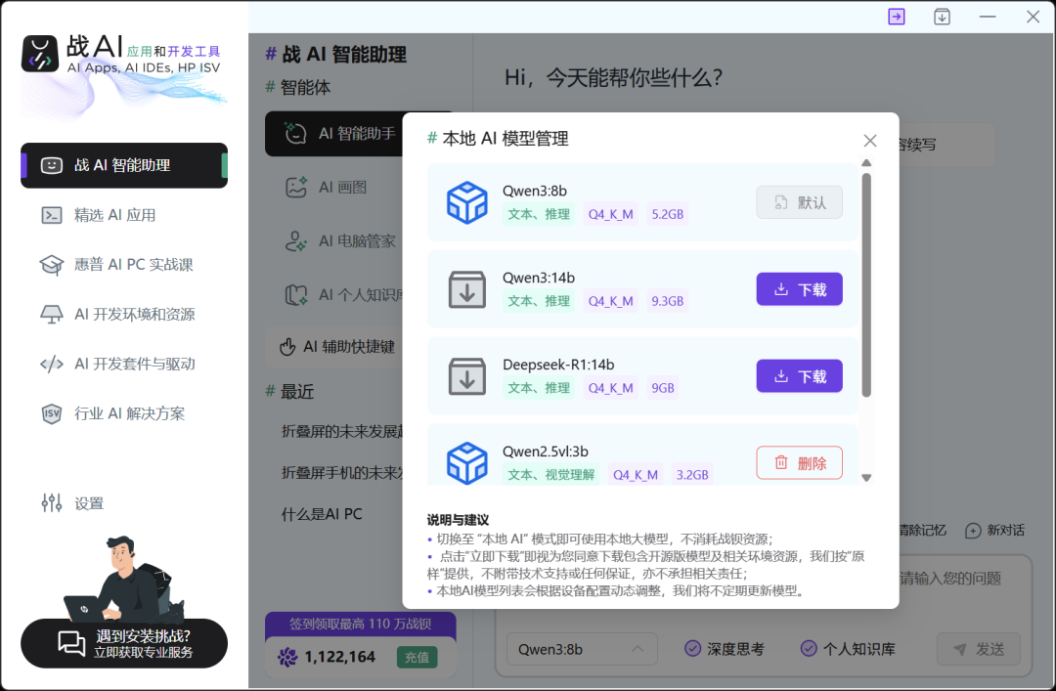Click the 3.2GB size tag
The width and height of the screenshot is (1056, 691).
[692, 475]
